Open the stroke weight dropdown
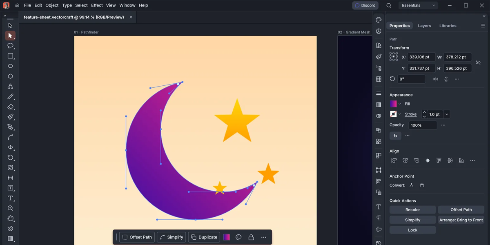The image size is (490, 245). click(x=447, y=114)
